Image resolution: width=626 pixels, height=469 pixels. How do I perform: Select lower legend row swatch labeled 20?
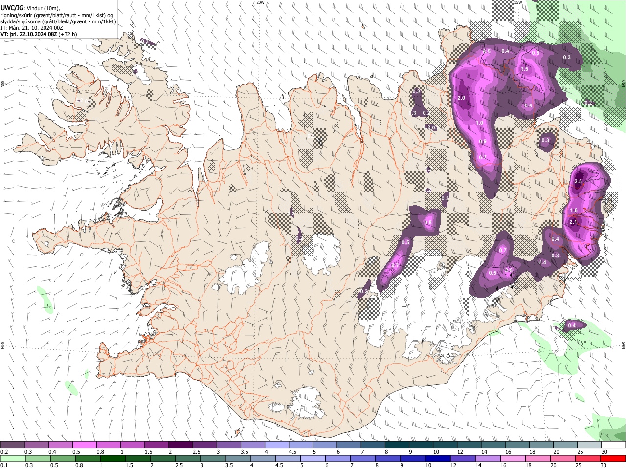[x=563, y=459]
